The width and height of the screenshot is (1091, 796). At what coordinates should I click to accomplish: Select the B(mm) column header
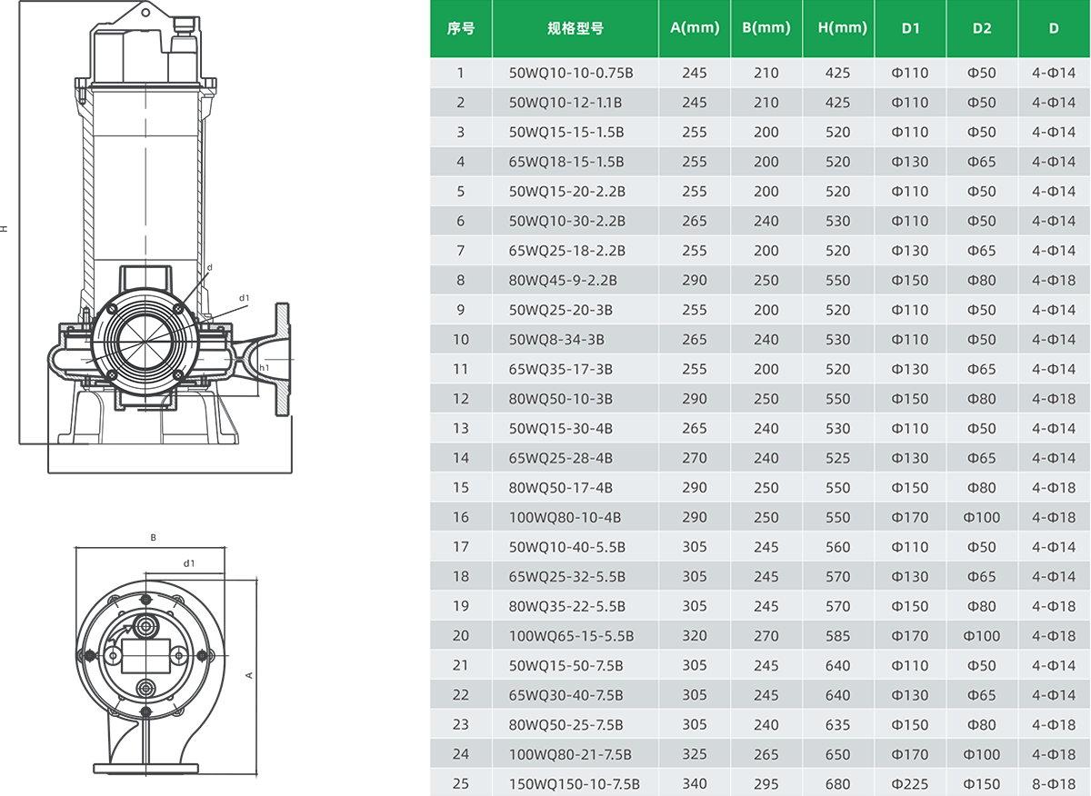pos(766,28)
